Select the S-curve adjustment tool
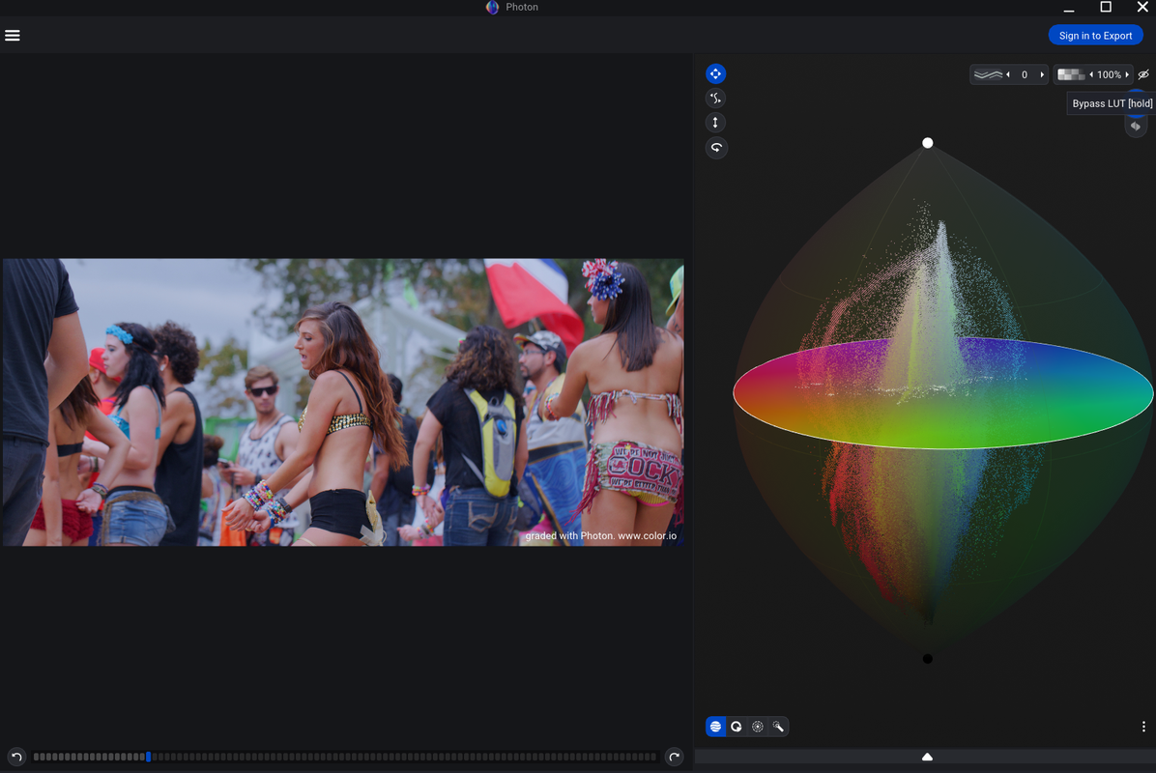Viewport: 1156px width, 773px height. pos(715,98)
